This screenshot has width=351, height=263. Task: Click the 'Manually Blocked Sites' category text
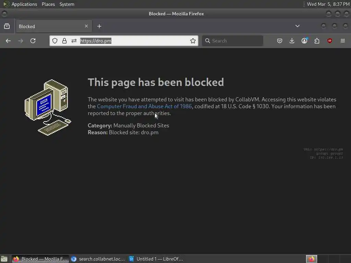141,125
